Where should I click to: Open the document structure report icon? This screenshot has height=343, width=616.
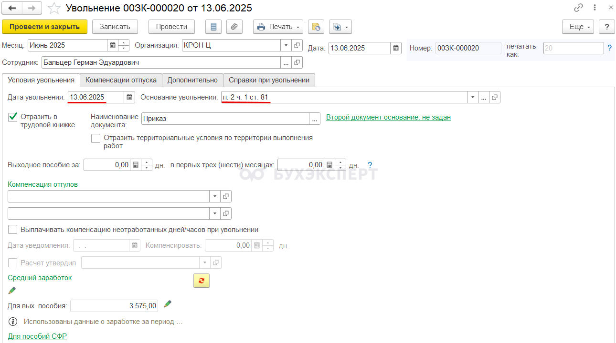pyautogui.click(x=213, y=27)
